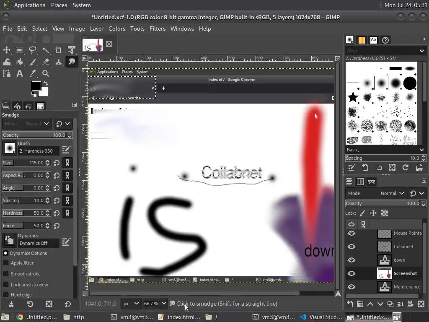Hide the Maintenance layer
The image size is (429, 322).
point(351,287)
